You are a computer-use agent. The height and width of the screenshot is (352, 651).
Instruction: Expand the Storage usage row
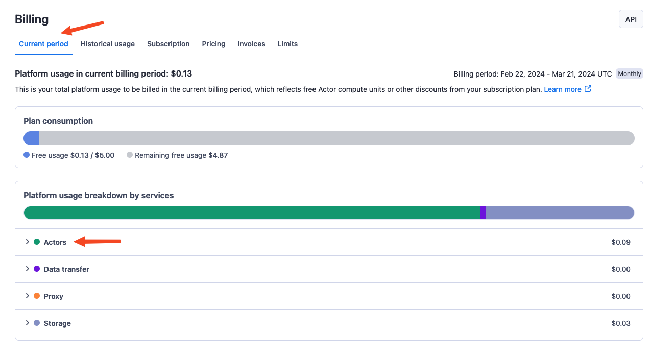[x=27, y=323]
